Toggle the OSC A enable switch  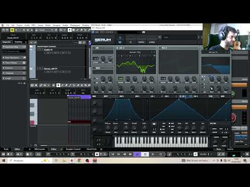[118, 48]
